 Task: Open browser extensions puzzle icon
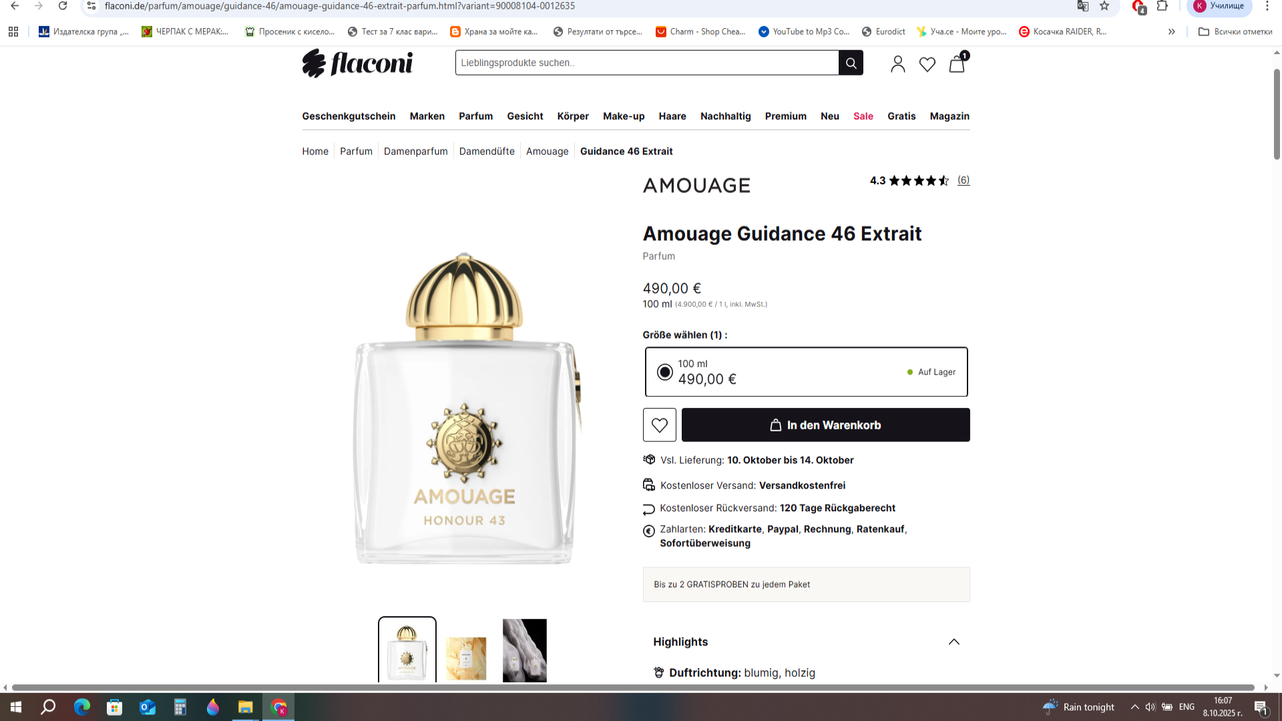tap(1162, 6)
